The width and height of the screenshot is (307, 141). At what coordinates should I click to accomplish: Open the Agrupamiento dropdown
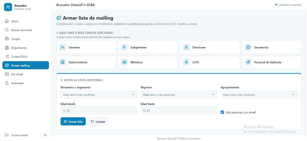[259, 94]
